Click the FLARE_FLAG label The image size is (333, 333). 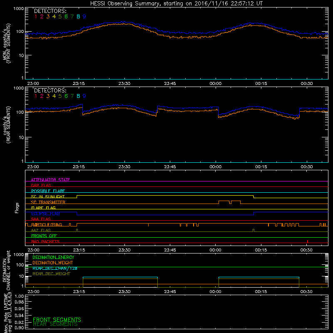pyautogui.click(x=43, y=208)
